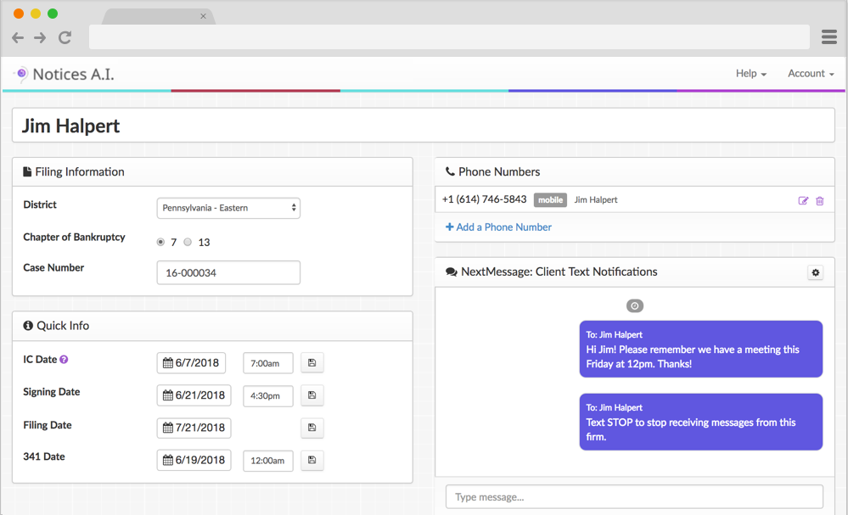848x515 pixels.
Task: Click the browser back arrow
Action: [x=18, y=37]
